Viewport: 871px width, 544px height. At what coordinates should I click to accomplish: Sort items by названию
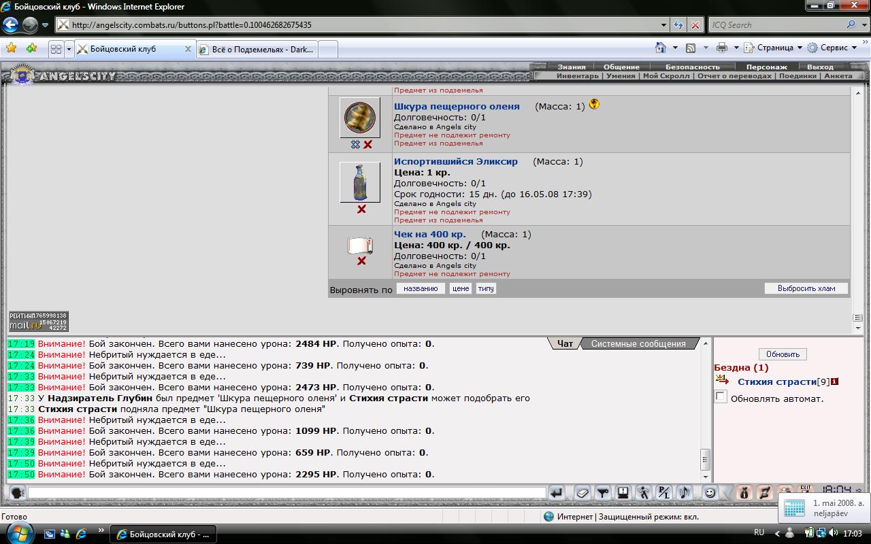[421, 288]
